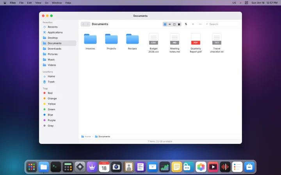Open the View menu

pyautogui.click(x=38, y=3)
